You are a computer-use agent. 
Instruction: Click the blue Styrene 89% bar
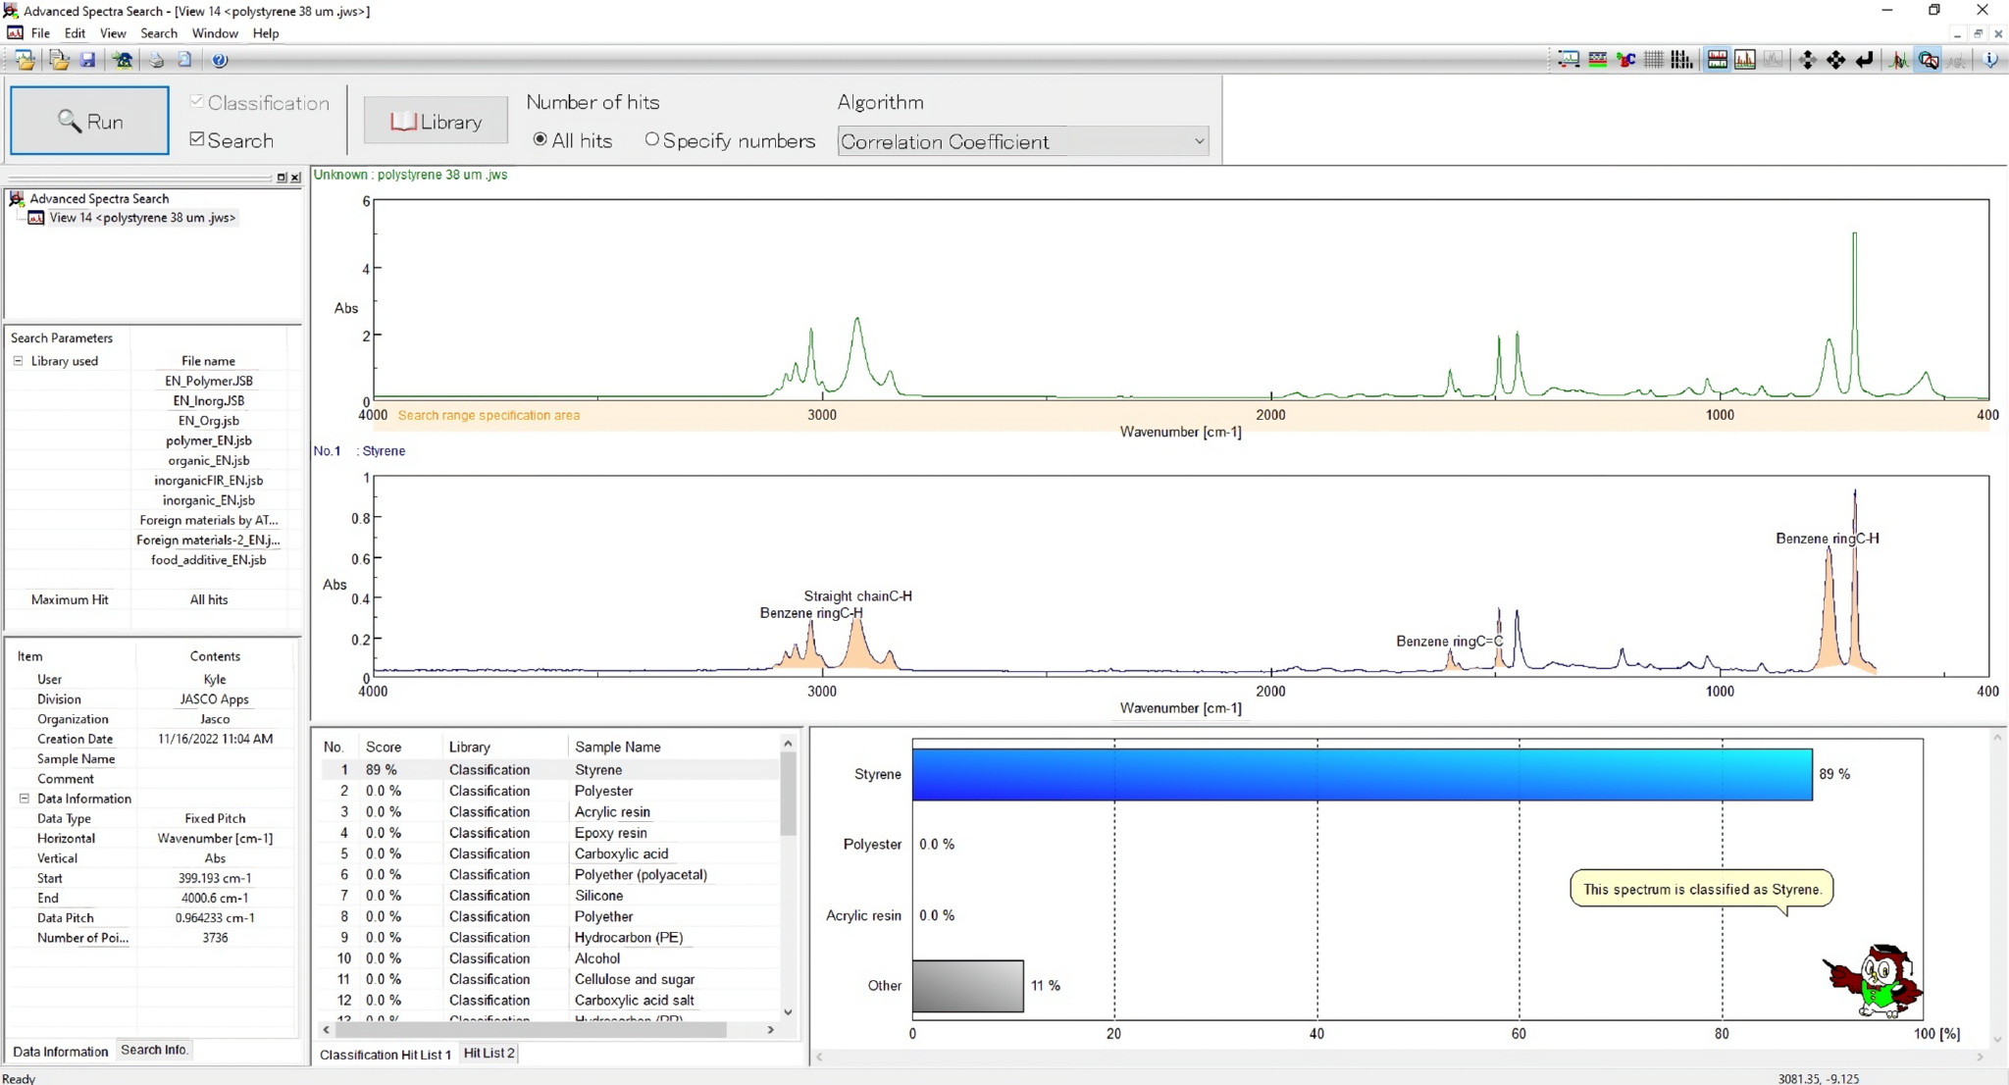tap(1363, 774)
